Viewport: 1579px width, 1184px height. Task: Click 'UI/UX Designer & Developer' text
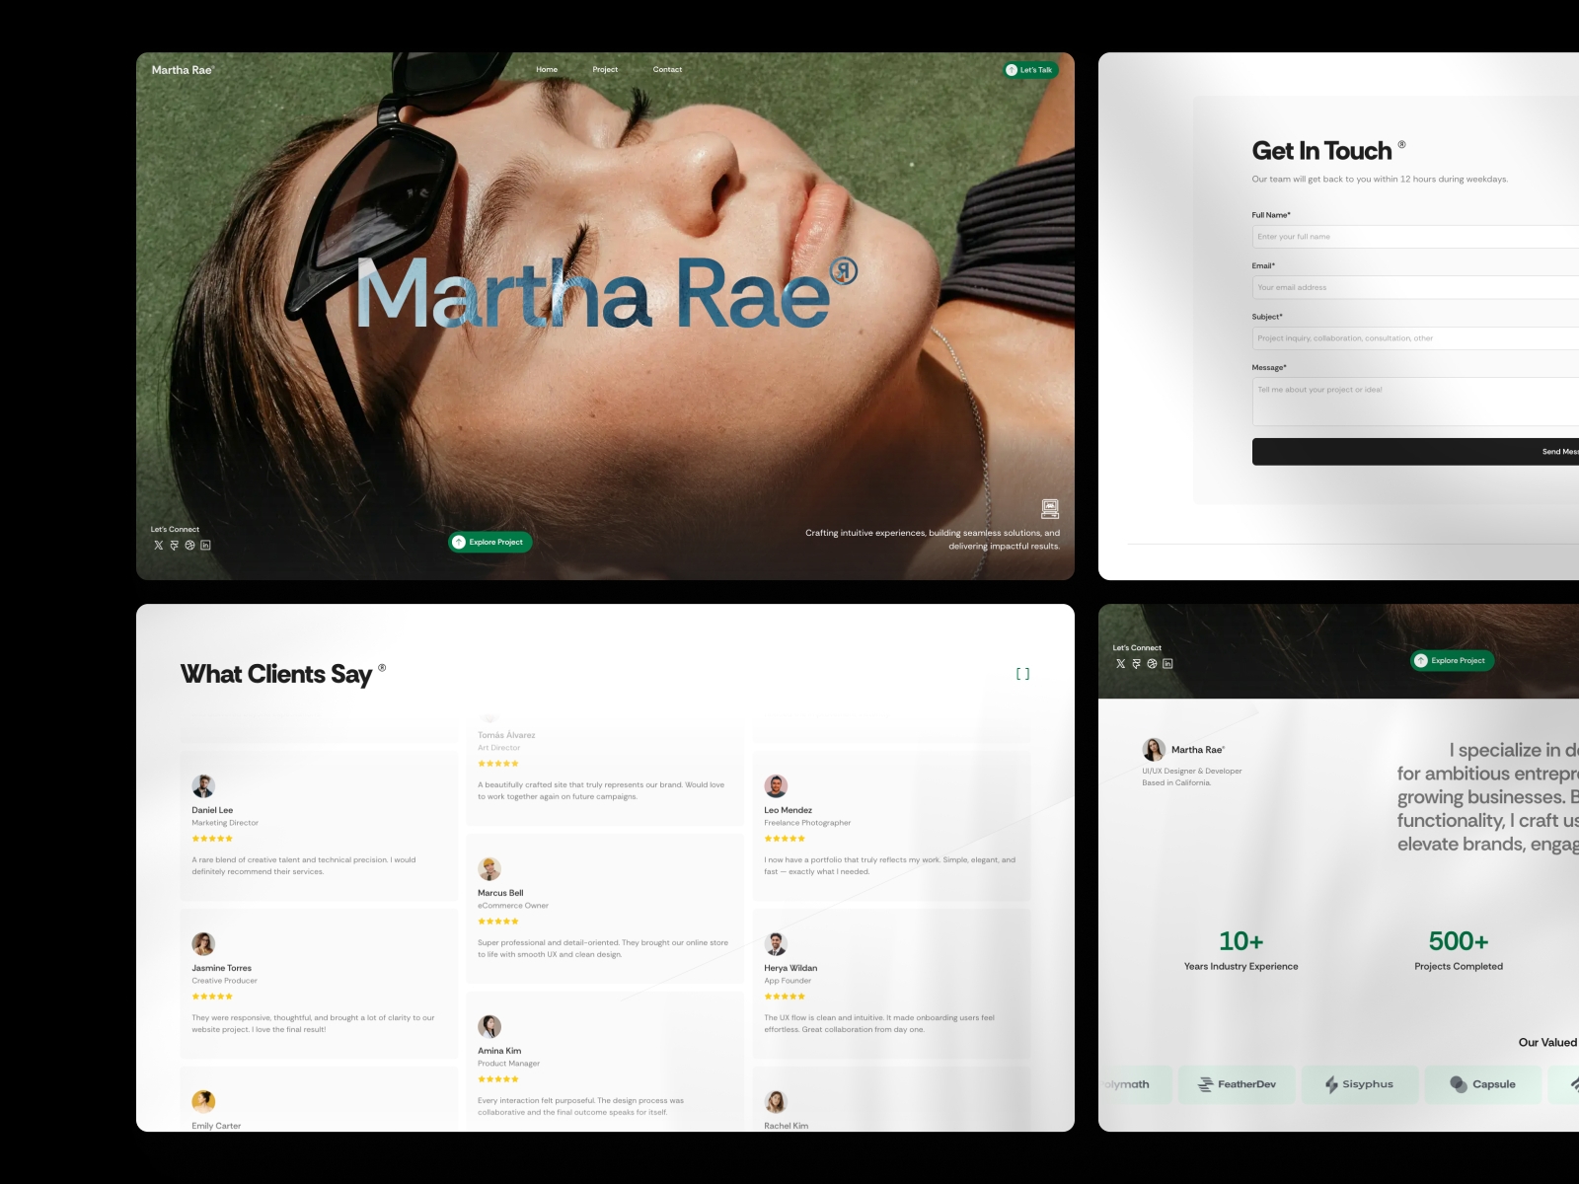1192,772
